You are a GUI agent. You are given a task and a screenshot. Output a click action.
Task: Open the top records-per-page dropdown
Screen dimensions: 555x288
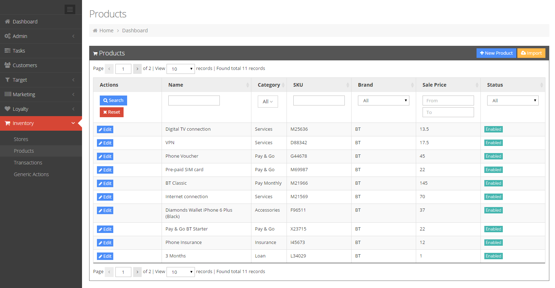[x=180, y=69]
